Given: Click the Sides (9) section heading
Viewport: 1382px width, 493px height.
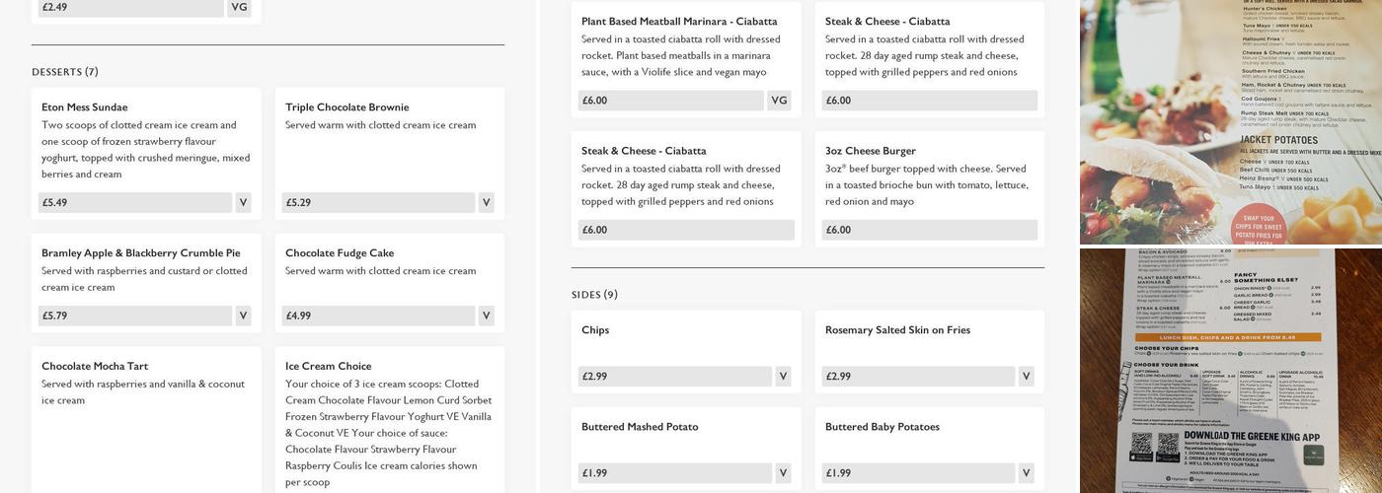Looking at the screenshot, I should click(594, 295).
